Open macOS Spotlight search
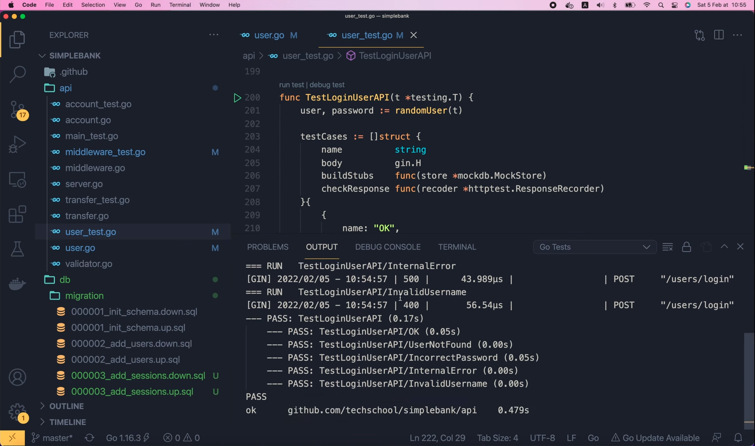Screen dimensions: 755x446 coord(661,5)
